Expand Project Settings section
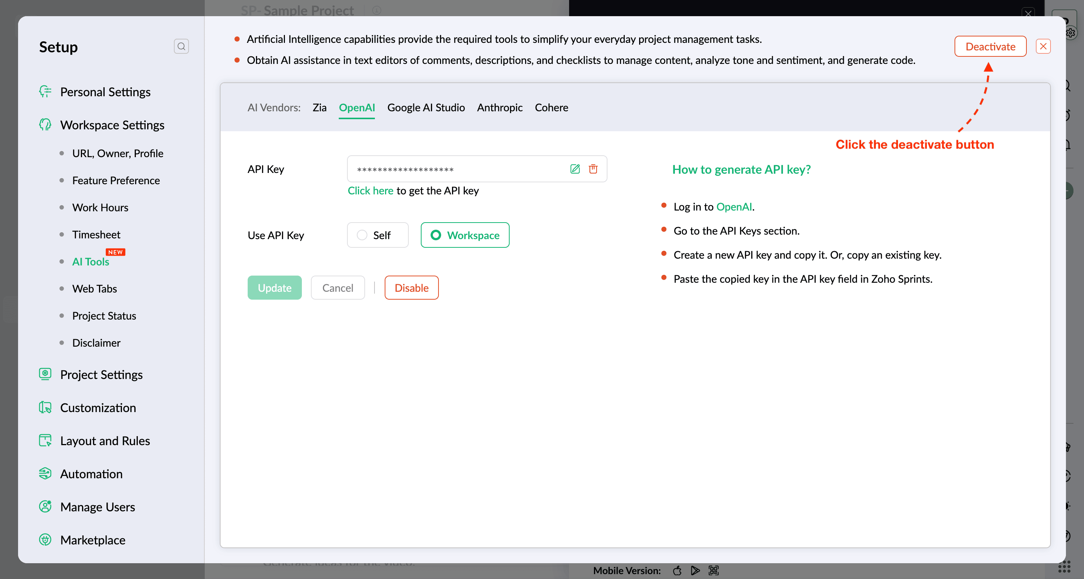 click(101, 374)
